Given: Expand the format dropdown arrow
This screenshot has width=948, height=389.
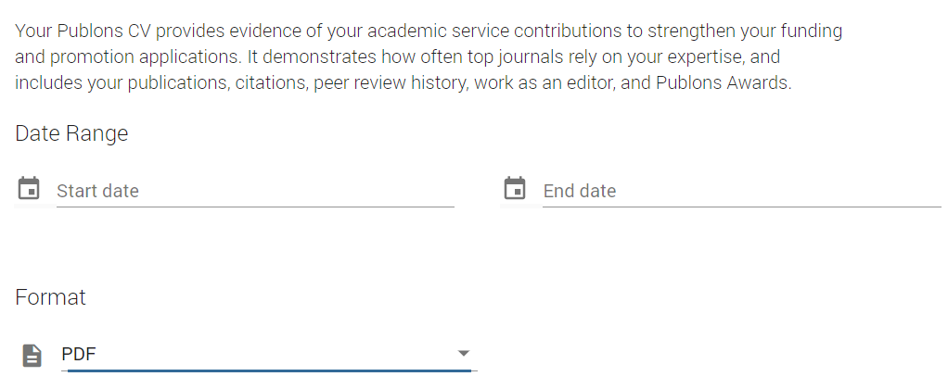Looking at the screenshot, I should [x=464, y=354].
